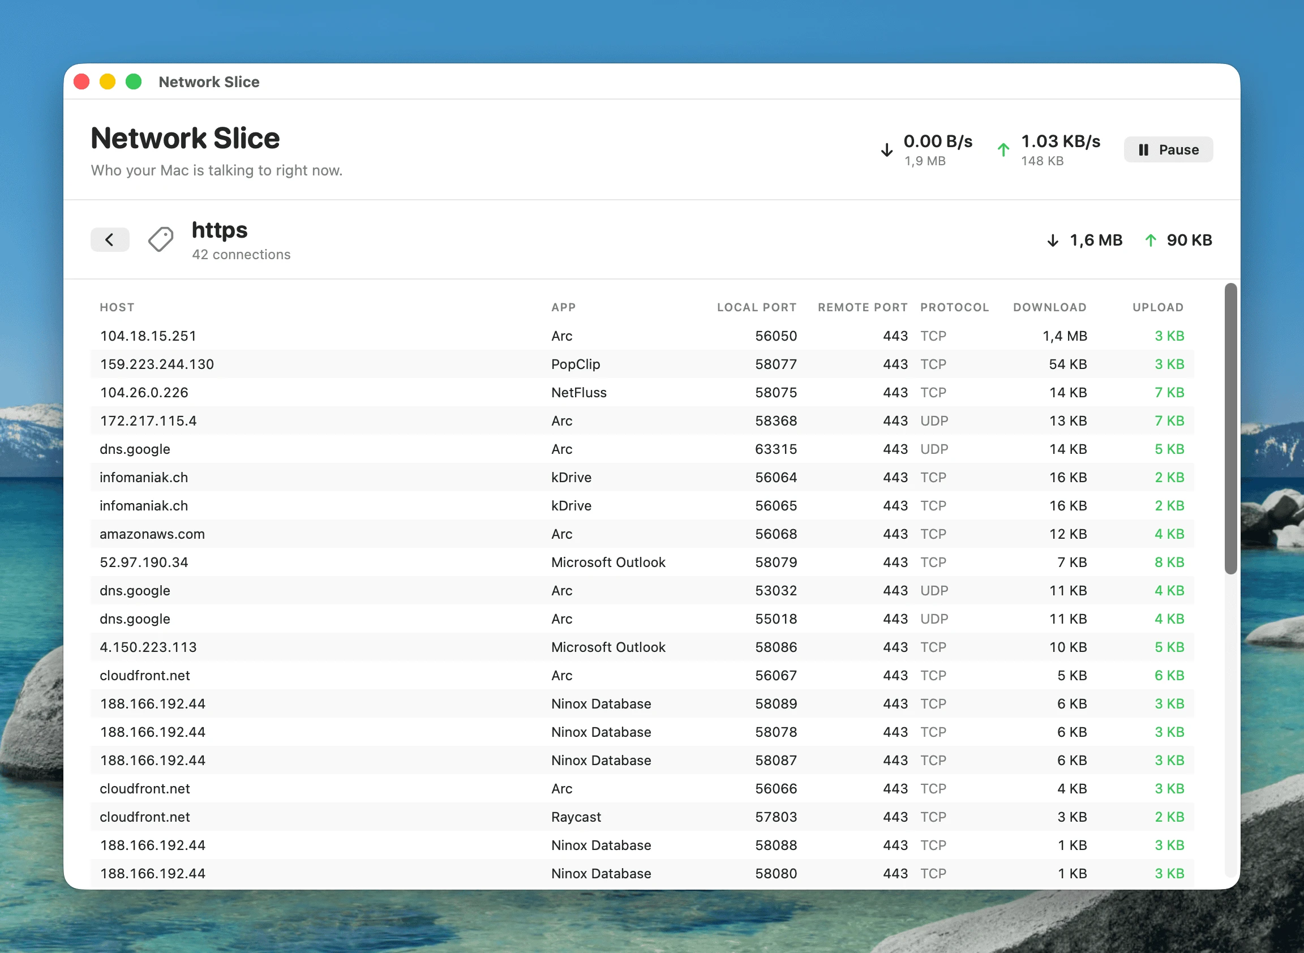Click the 42 connections label

click(x=241, y=255)
